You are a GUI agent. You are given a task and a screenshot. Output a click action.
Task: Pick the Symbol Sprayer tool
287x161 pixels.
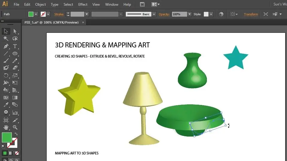(6, 112)
